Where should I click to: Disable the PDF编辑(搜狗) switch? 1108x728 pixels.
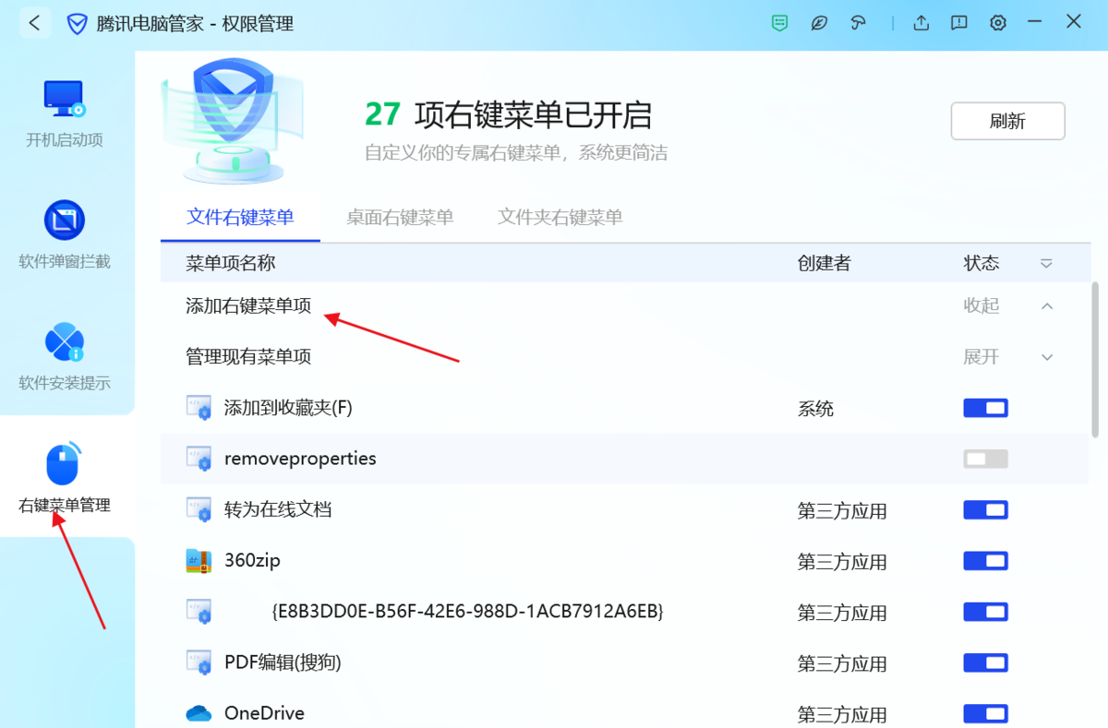(x=985, y=662)
